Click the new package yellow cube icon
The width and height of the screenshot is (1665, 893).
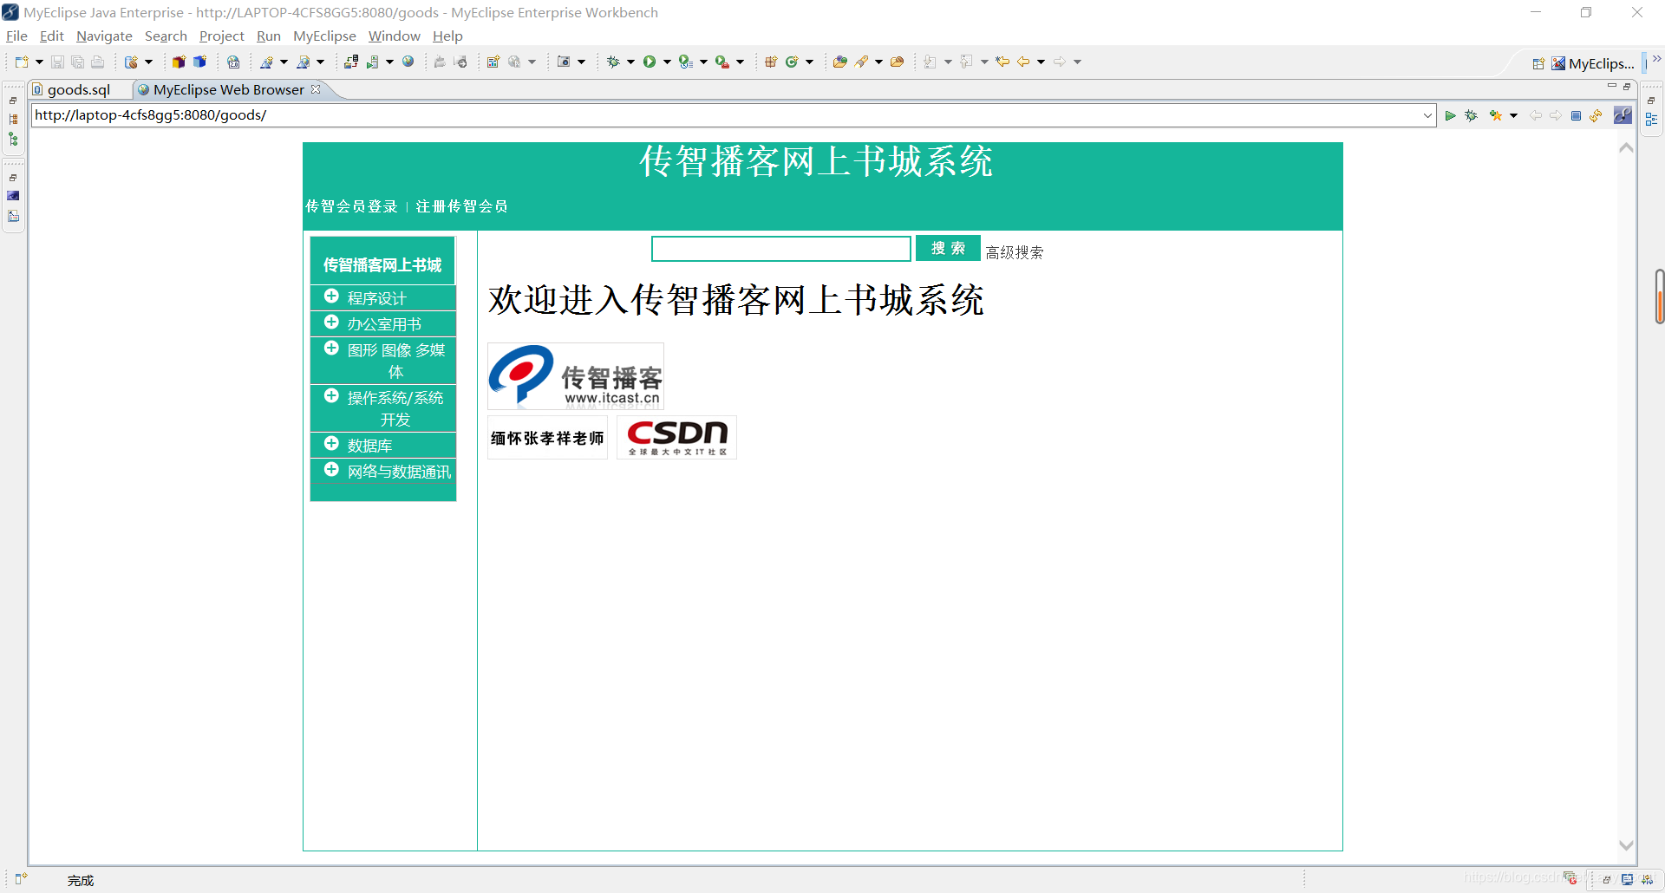coord(179,62)
